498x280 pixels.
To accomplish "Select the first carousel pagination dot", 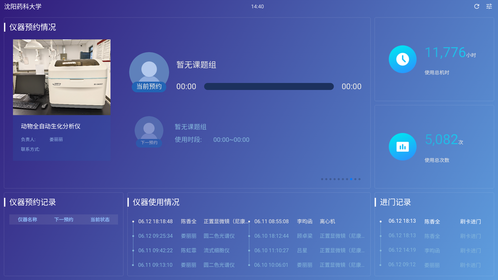I will 322,179.
